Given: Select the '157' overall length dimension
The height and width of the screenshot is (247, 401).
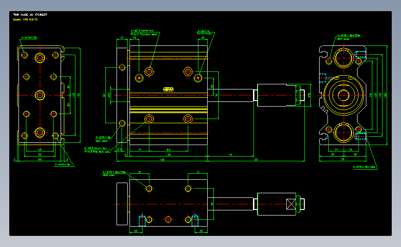Looking at the screenshot, I should 256,159.
